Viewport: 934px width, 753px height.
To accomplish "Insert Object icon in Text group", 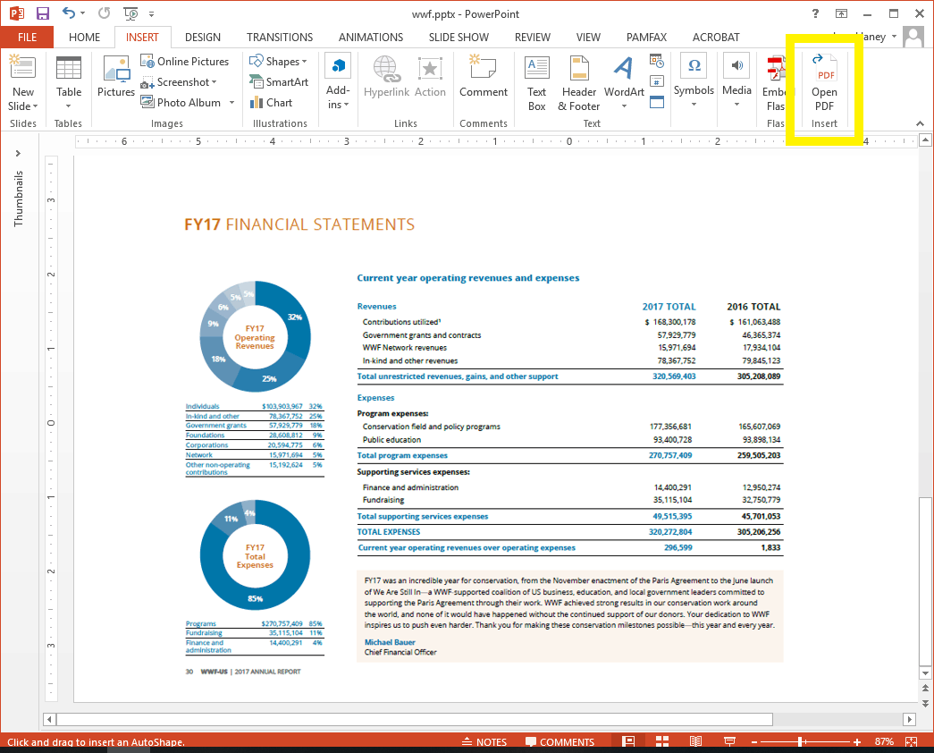I will [x=656, y=102].
